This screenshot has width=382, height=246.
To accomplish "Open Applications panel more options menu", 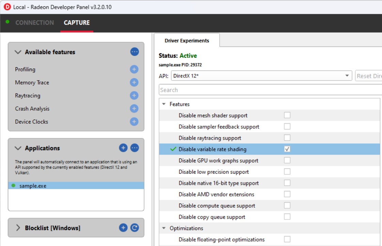I will (x=134, y=148).
